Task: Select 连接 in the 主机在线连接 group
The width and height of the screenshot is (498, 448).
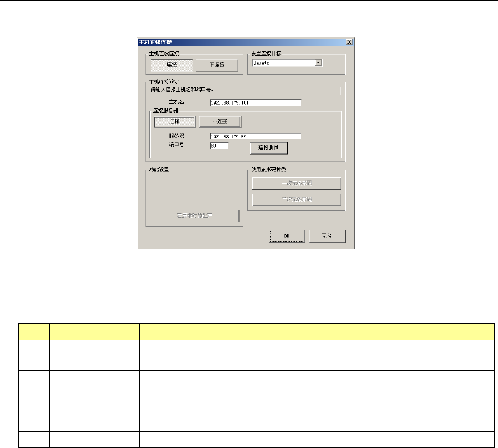Action: (172, 65)
